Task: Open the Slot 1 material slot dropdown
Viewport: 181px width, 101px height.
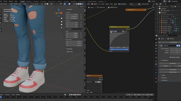Action: pos(133,4)
